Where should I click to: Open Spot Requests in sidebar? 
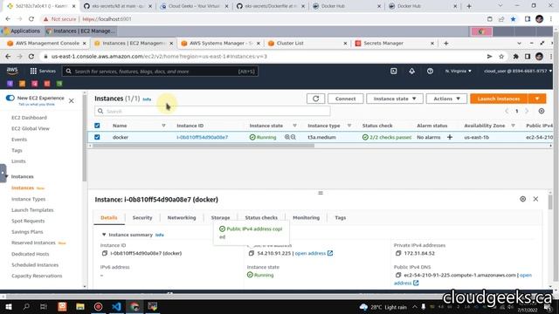pyautogui.click(x=28, y=221)
